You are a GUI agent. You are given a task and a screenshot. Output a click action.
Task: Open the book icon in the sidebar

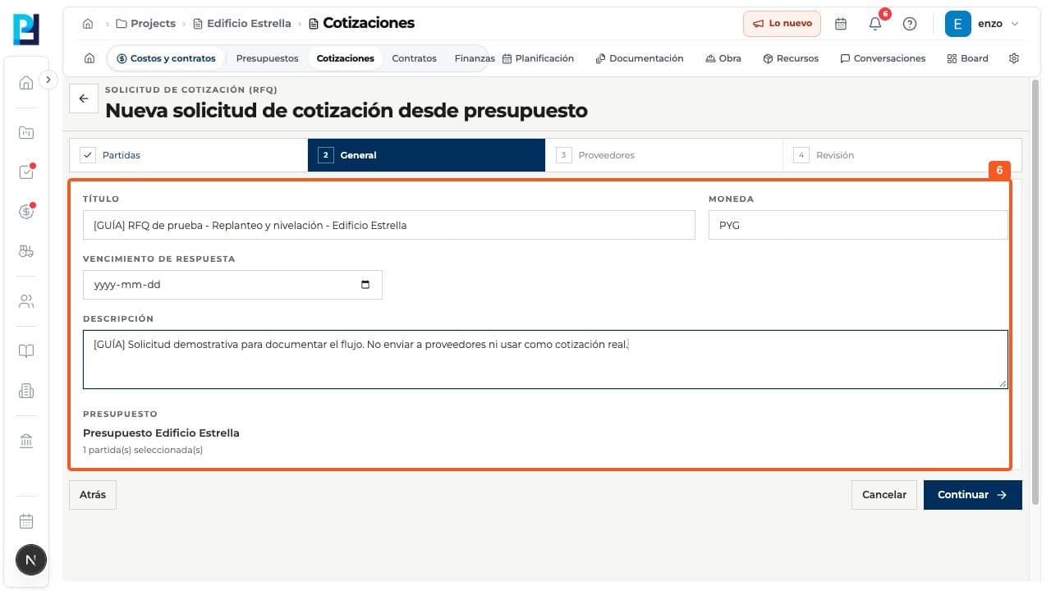(x=26, y=351)
